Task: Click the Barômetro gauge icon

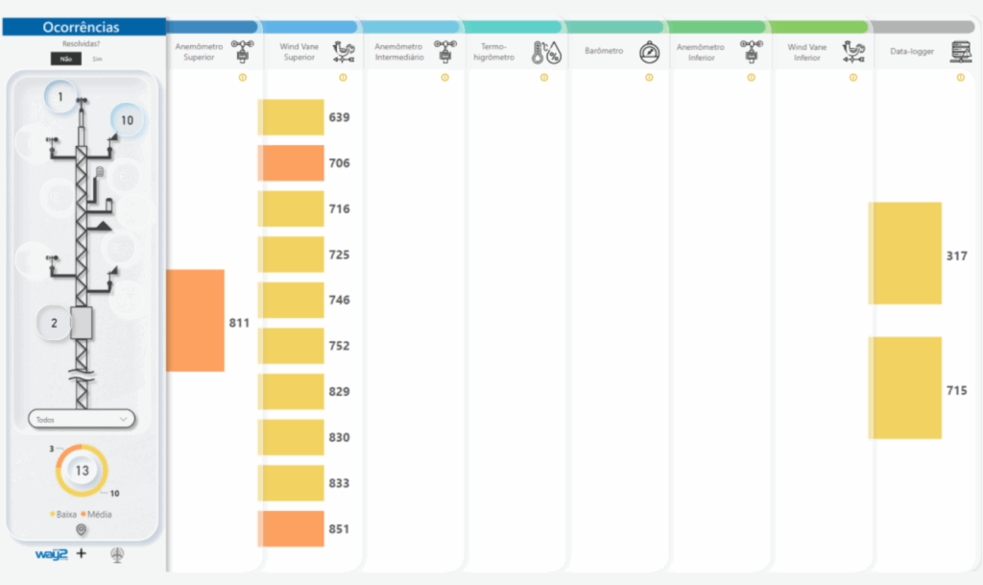Action: (649, 51)
